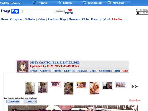Open the T'nAflix network button
Image resolution: width=148 pixels, height=111 pixels.
45,3
